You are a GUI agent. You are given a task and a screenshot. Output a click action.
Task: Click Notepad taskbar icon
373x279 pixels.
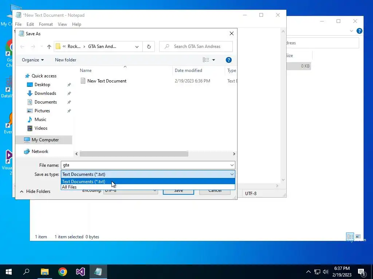[x=98, y=272]
